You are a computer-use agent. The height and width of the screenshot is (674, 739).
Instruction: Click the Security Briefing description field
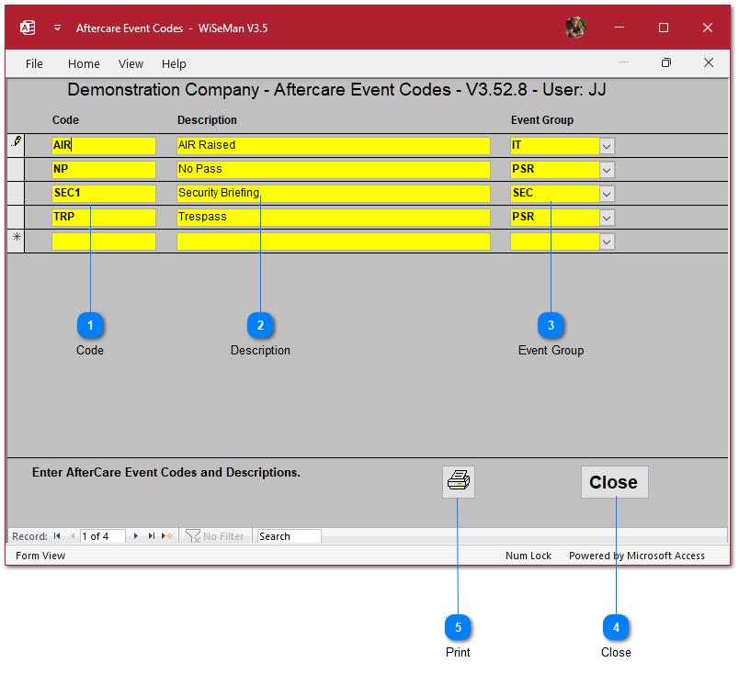pos(333,194)
